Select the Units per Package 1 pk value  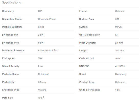click(x=117, y=90)
